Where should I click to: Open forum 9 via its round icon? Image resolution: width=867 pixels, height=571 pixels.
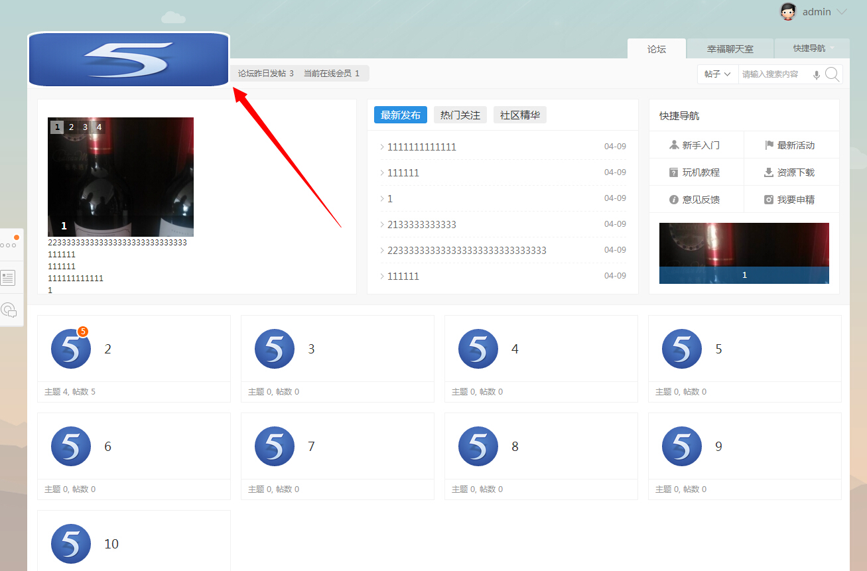pos(682,446)
